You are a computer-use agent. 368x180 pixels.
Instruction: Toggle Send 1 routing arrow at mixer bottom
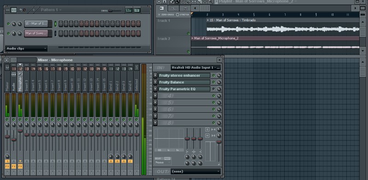[111, 161]
